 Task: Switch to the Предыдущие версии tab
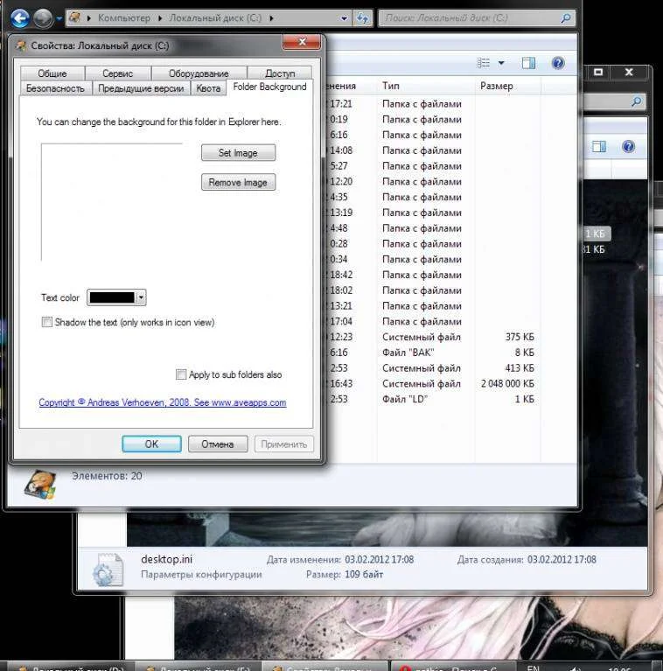tap(141, 88)
